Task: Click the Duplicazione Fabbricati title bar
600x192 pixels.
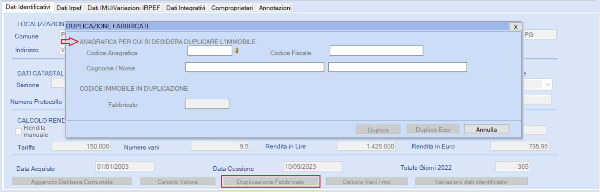Action: (x=287, y=26)
